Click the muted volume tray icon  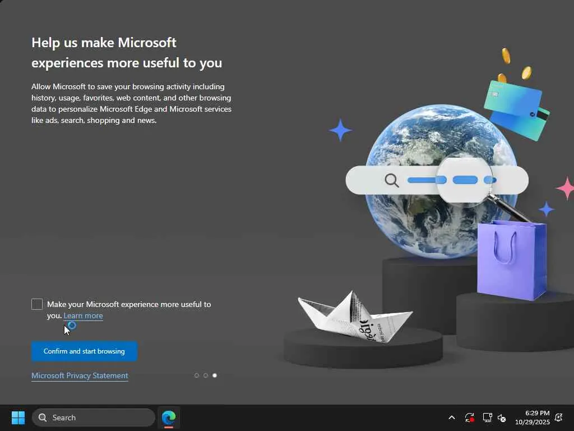pyautogui.click(x=502, y=418)
